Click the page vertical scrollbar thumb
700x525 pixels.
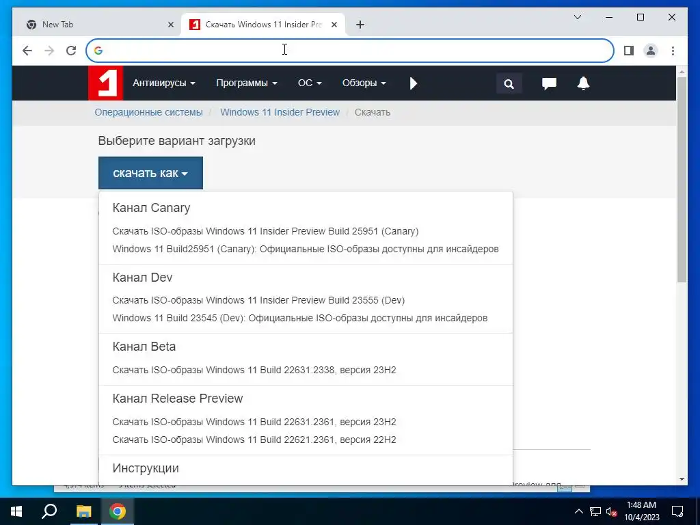pyautogui.click(x=682, y=180)
